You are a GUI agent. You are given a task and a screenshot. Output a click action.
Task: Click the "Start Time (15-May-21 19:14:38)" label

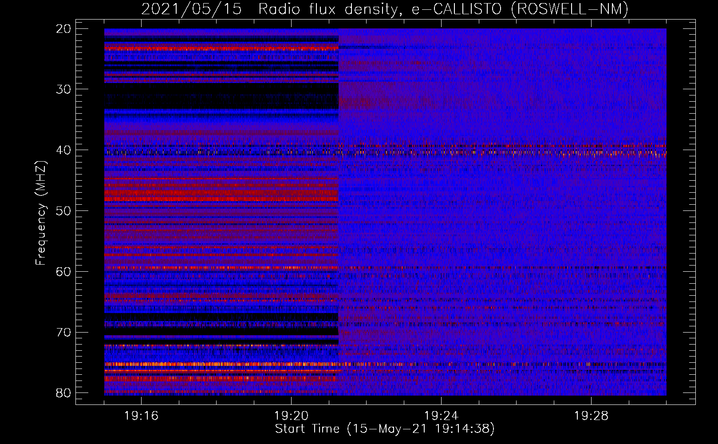point(385,428)
